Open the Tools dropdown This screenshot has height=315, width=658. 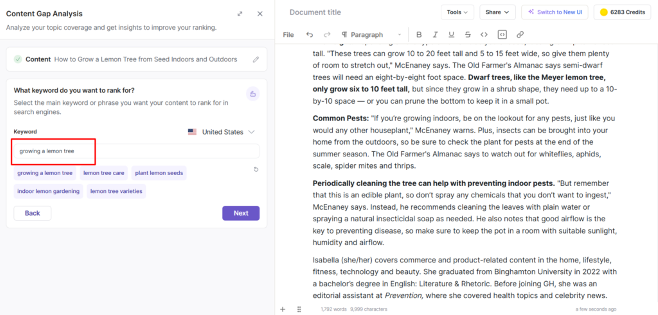[x=457, y=12]
